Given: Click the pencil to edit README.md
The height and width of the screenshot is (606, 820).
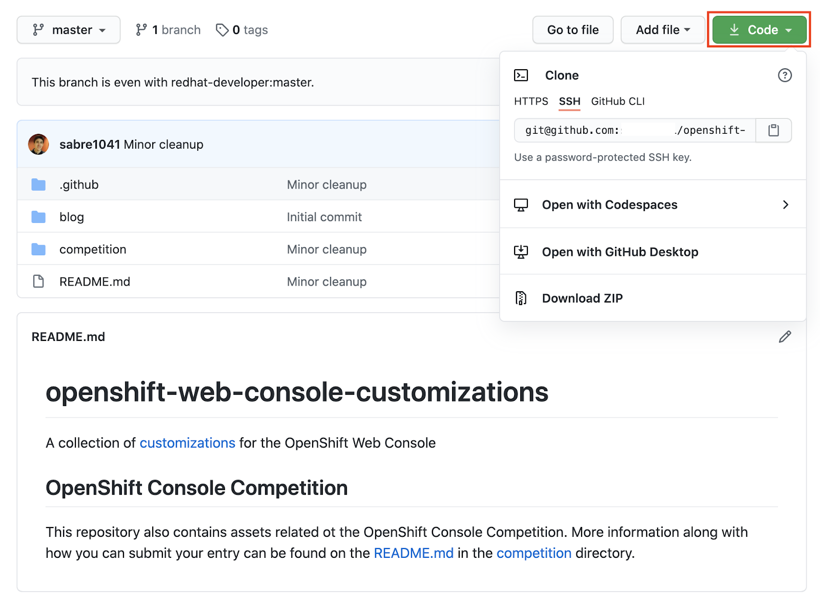Looking at the screenshot, I should (785, 337).
